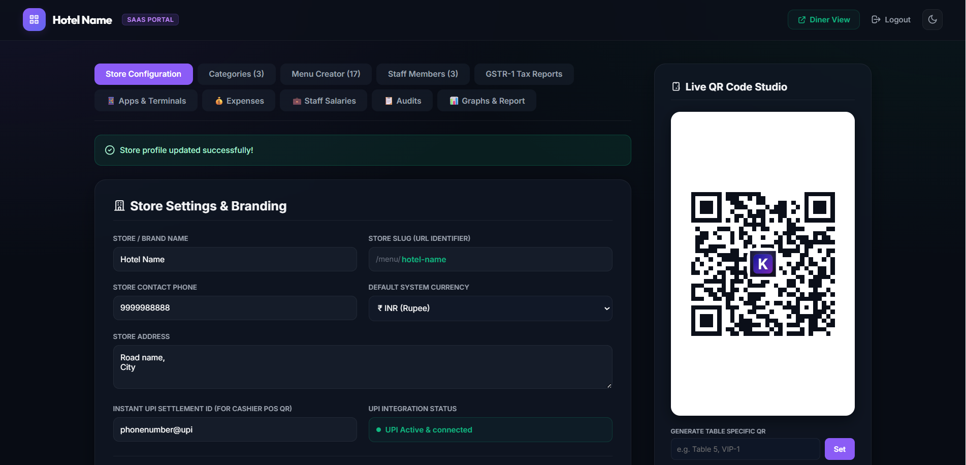
Task: Toggle dark mode with the moon icon
Action: coord(932,20)
